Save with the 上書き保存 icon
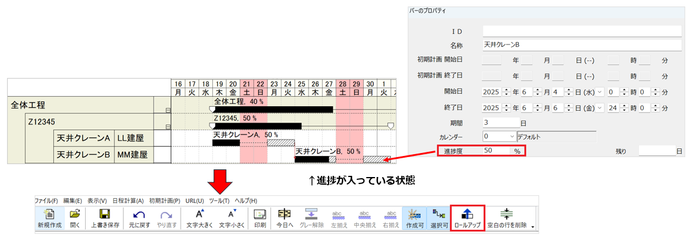This screenshot has height=238, width=687. pos(105,218)
